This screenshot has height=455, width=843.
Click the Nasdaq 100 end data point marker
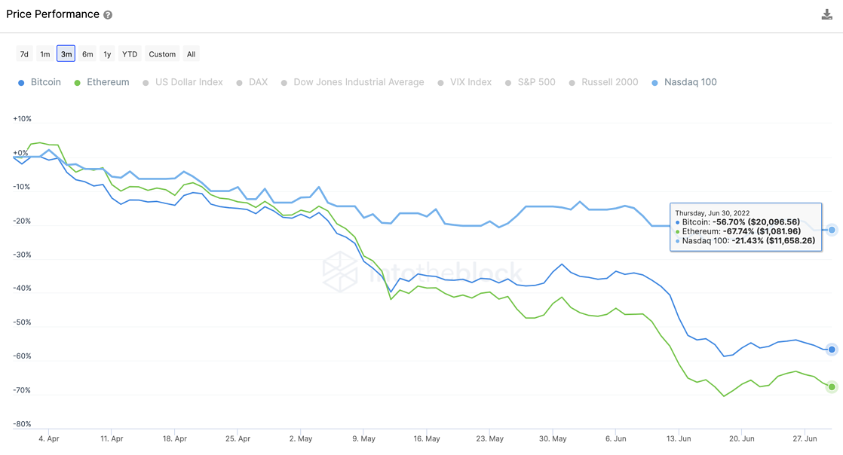[832, 230]
